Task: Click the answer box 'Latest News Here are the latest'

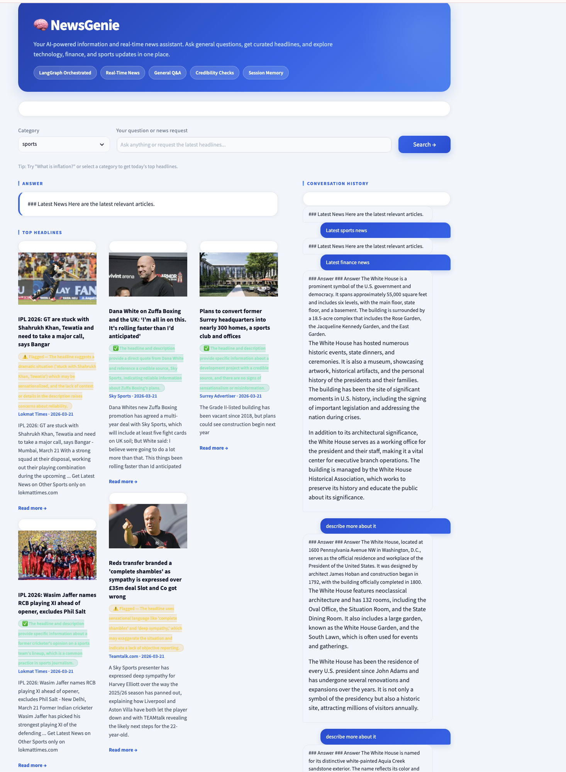Action: 148,204
